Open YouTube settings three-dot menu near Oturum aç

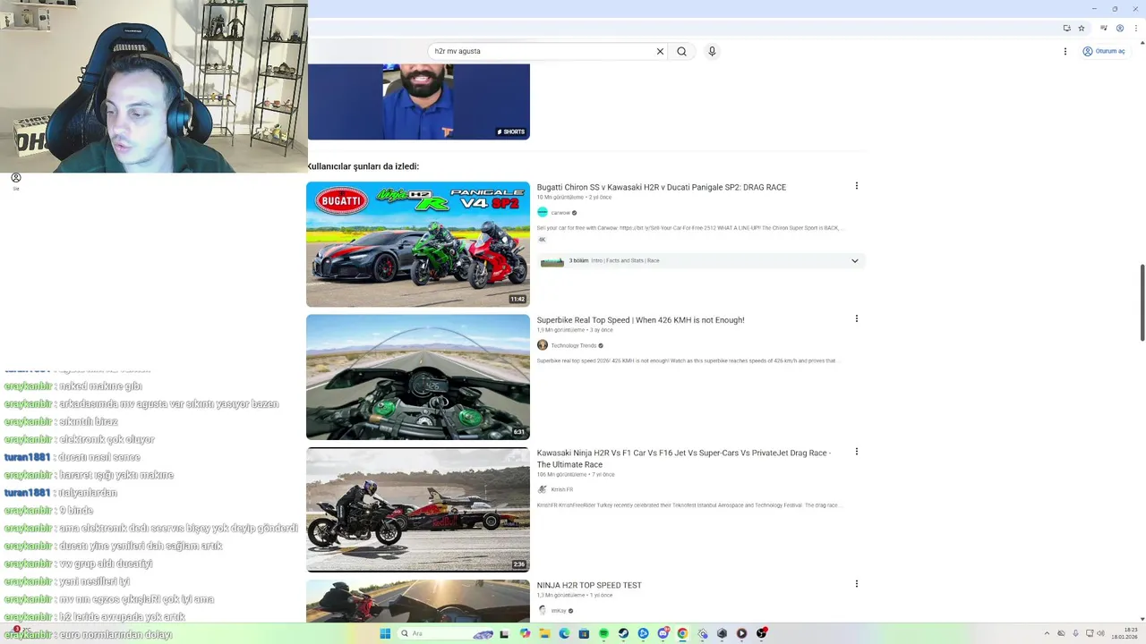tap(1065, 51)
